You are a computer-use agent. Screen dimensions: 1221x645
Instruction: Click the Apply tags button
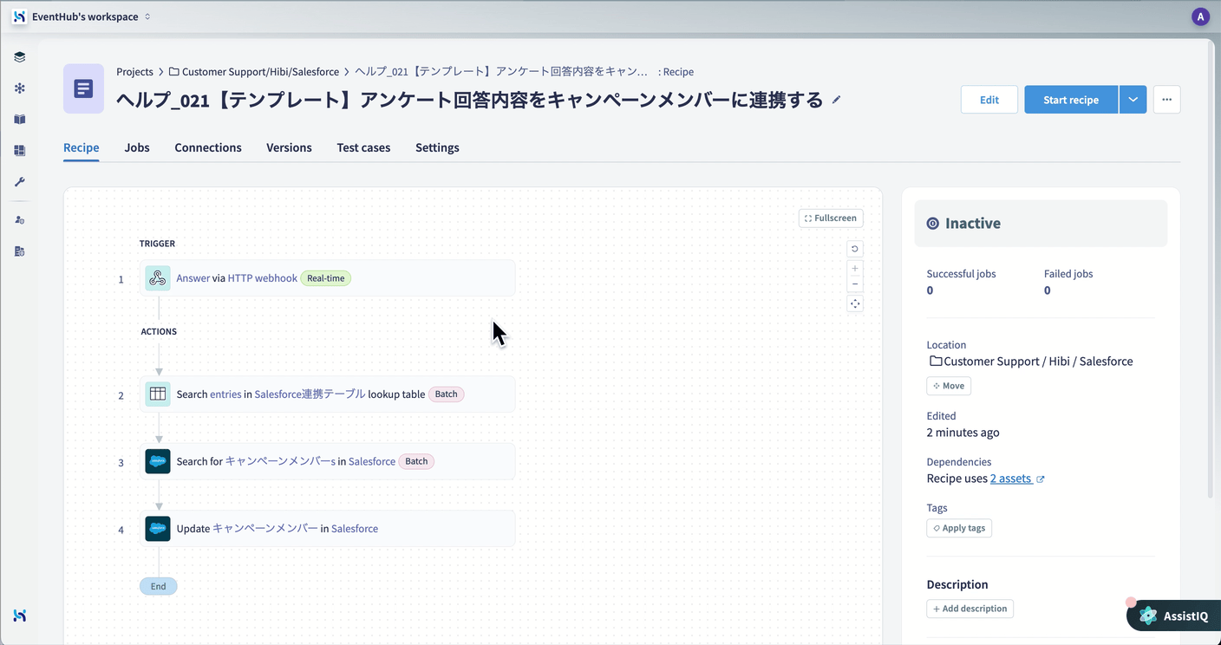point(959,528)
